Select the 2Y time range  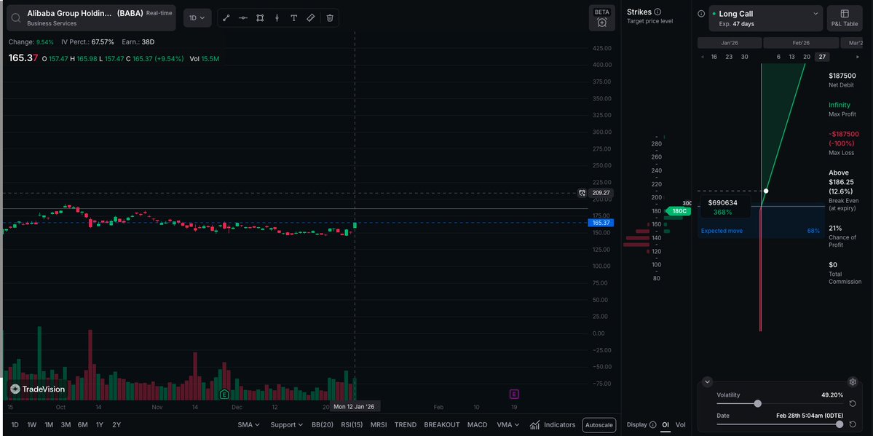116,425
